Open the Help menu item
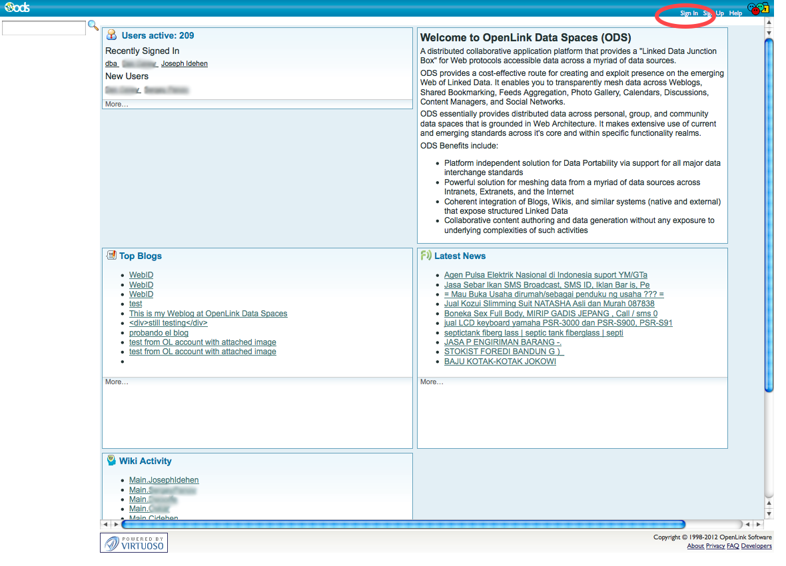 click(x=735, y=13)
